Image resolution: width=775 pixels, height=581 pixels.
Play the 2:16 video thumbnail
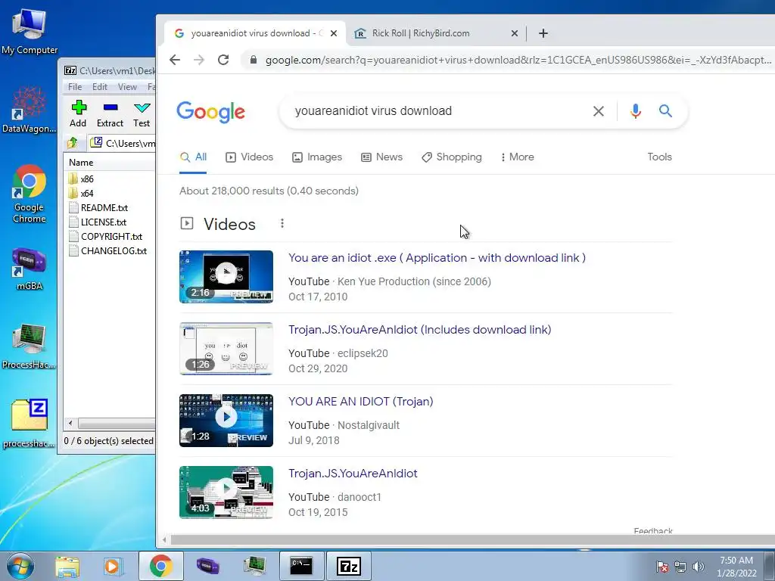(226, 277)
